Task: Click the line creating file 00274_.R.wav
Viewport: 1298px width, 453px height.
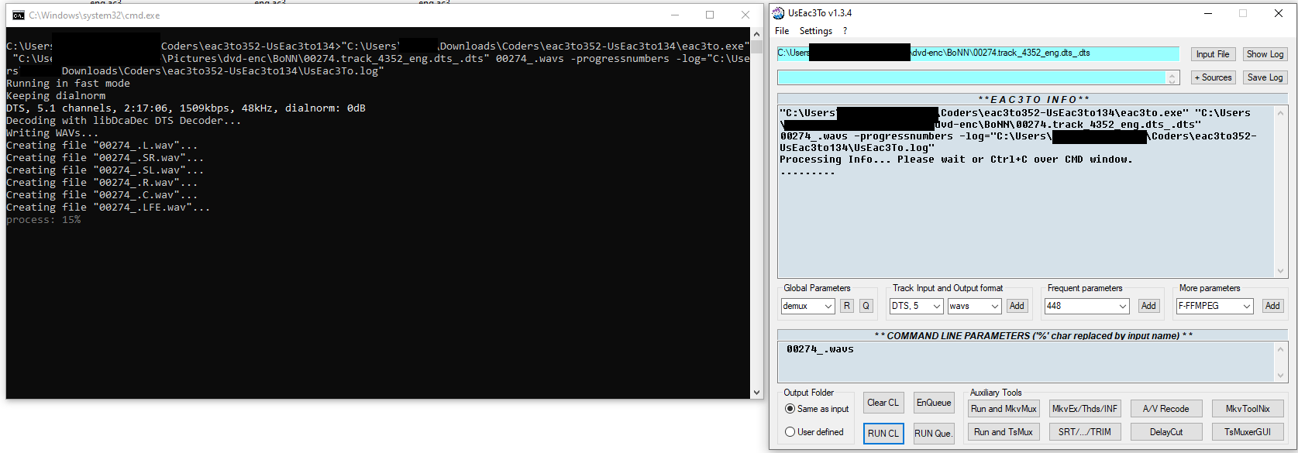Action: point(102,183)
